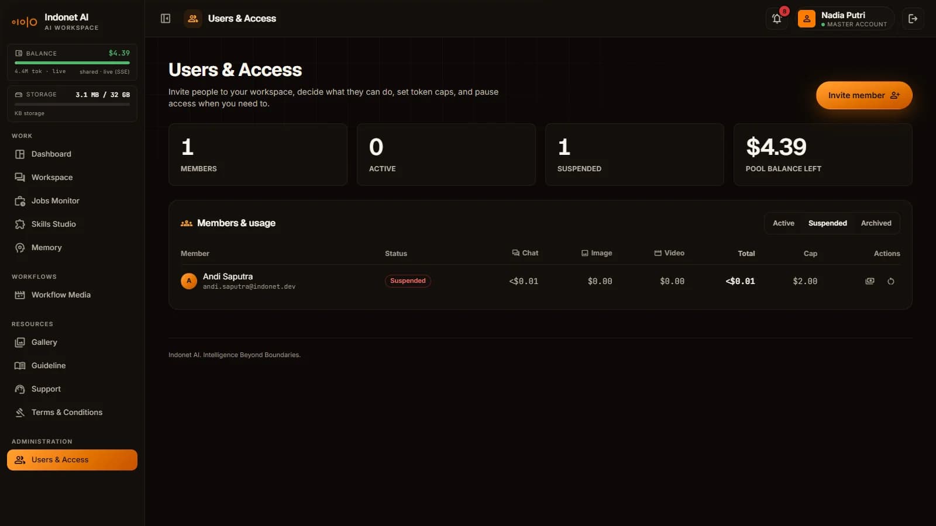Click the green balance progress bar
936x526 pixels.
coord(72,63)
